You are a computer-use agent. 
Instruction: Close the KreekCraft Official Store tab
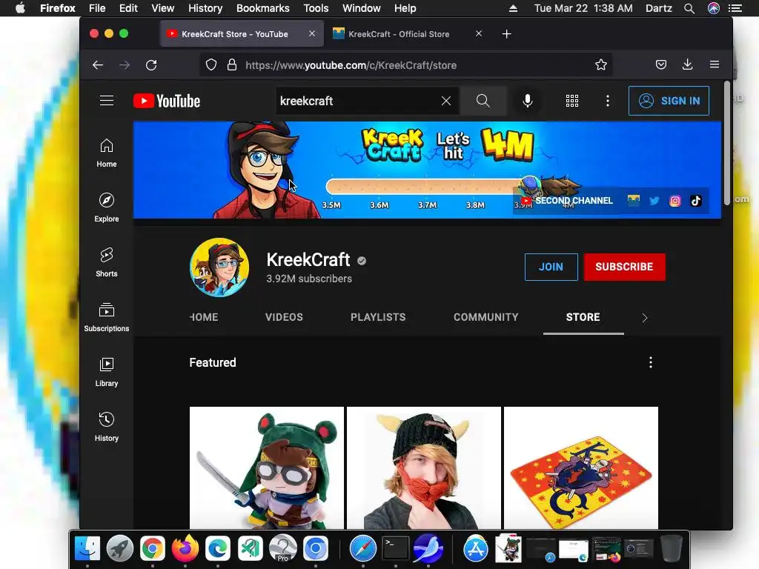[x=478, y=33]
